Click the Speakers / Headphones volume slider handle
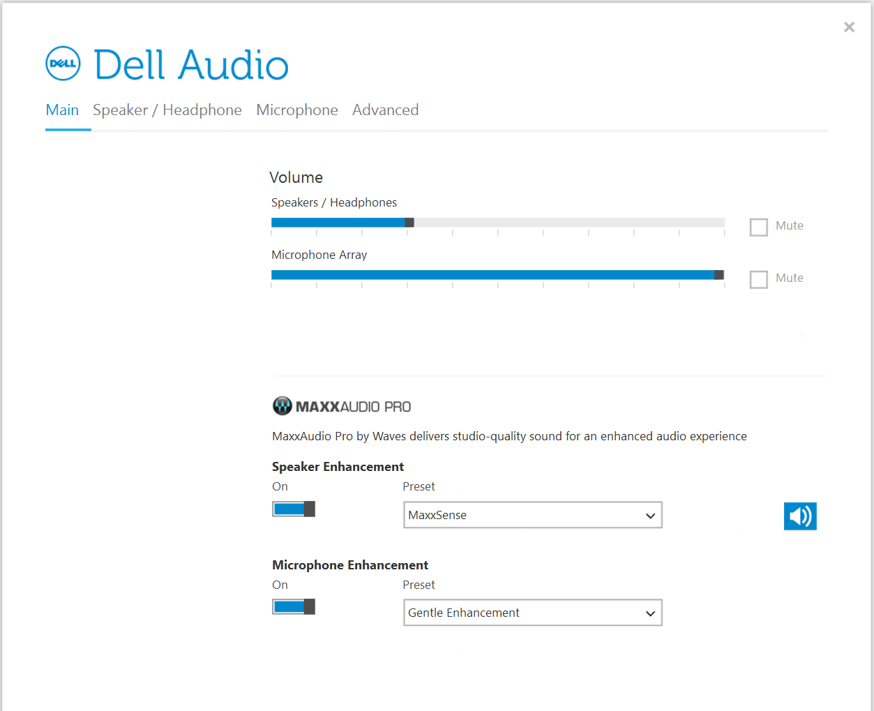This screenshot has width=874, height=711. pos(409,223)
